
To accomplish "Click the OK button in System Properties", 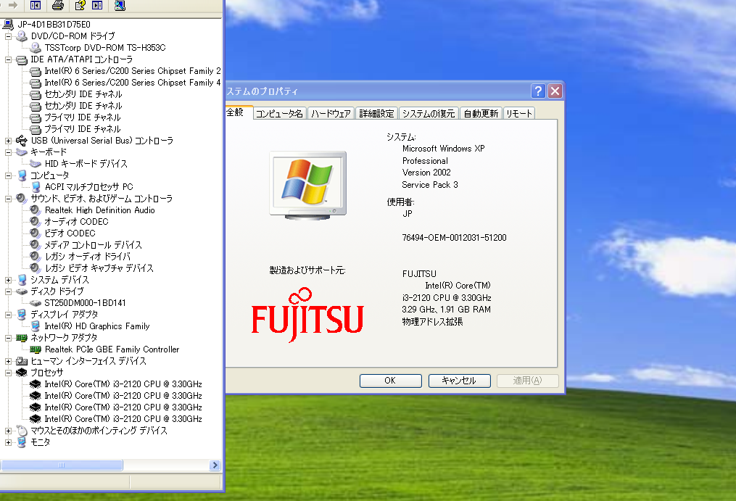I will [x=391, y=381].
